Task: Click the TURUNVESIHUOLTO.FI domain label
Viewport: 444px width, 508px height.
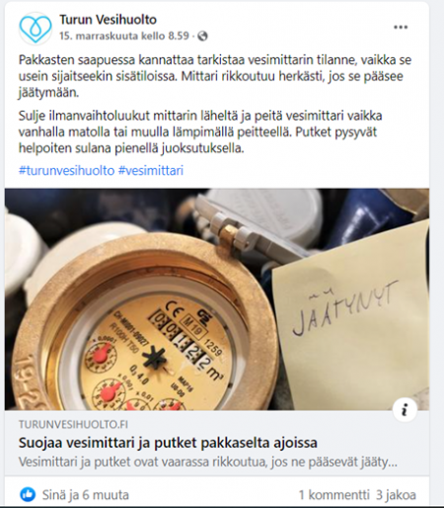Action: (73, 424)
